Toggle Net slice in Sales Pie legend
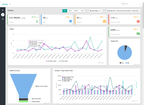 coord(128,63)
